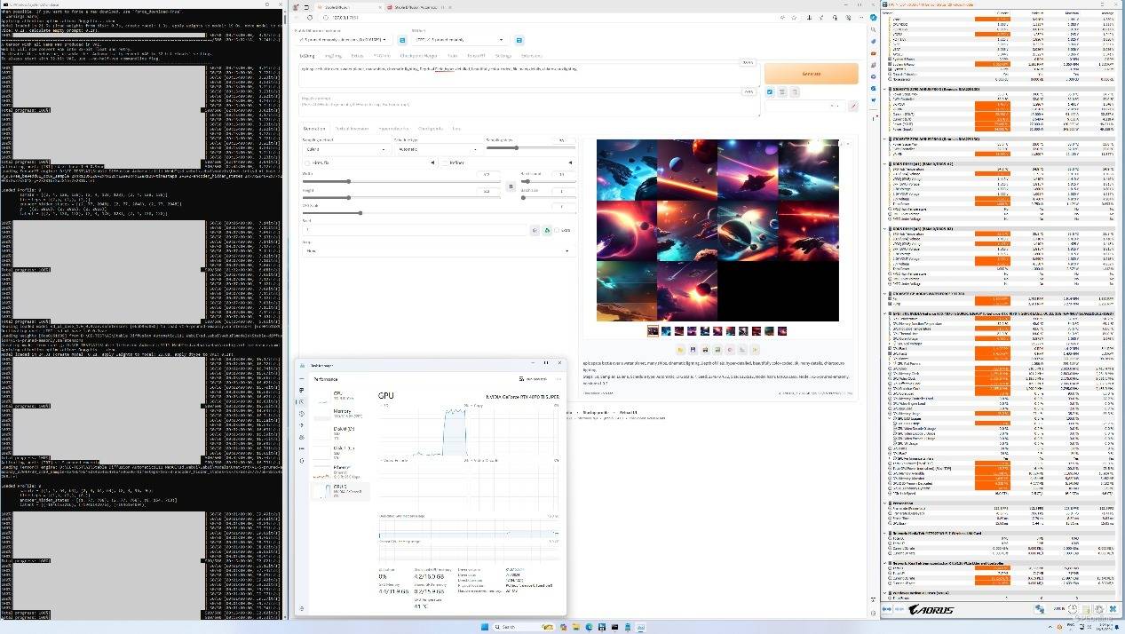Open Task Manager settings gear
The image size is (1125, 634).
302,608
